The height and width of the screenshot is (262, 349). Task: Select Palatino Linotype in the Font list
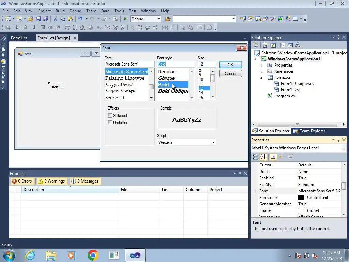click(x=125, y=78)
